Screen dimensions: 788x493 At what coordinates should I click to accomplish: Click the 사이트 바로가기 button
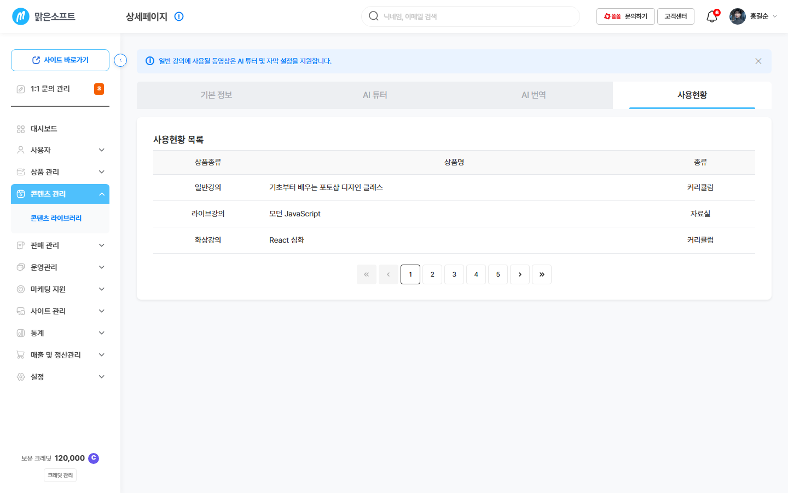(60, 60)
